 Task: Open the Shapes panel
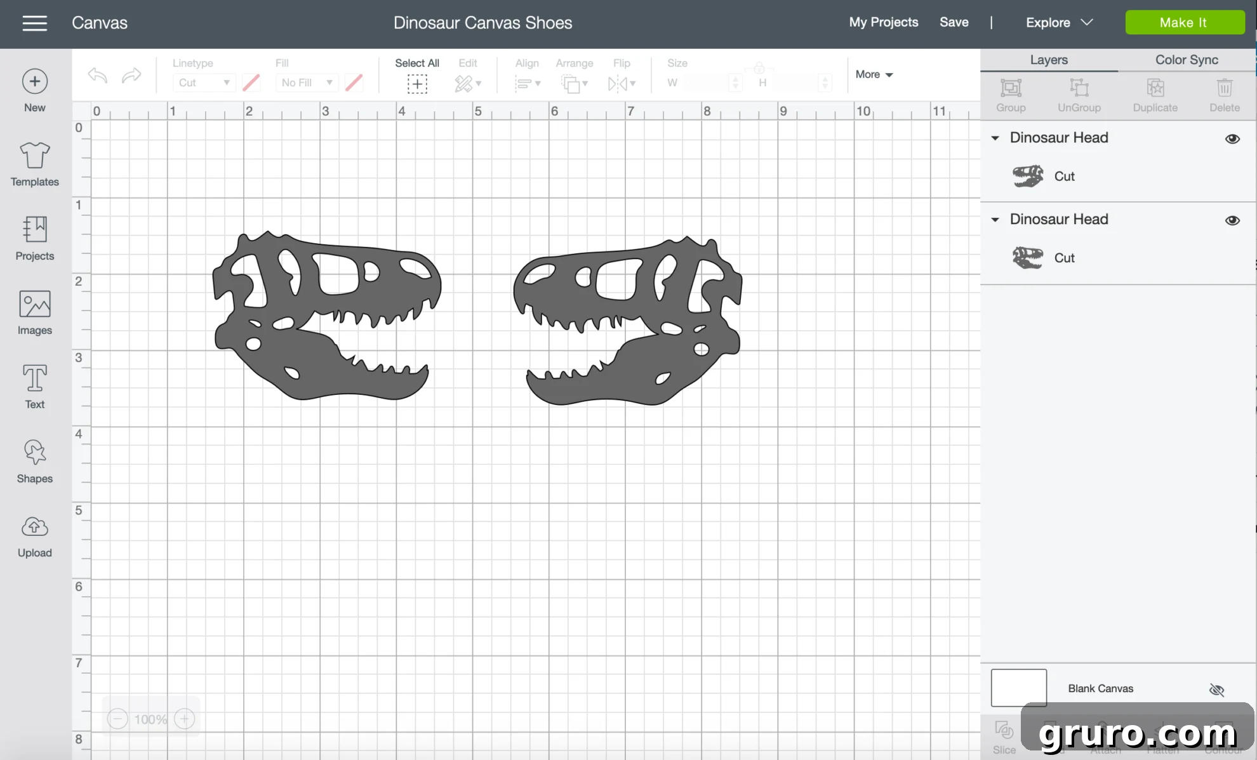tap(35, 462)
